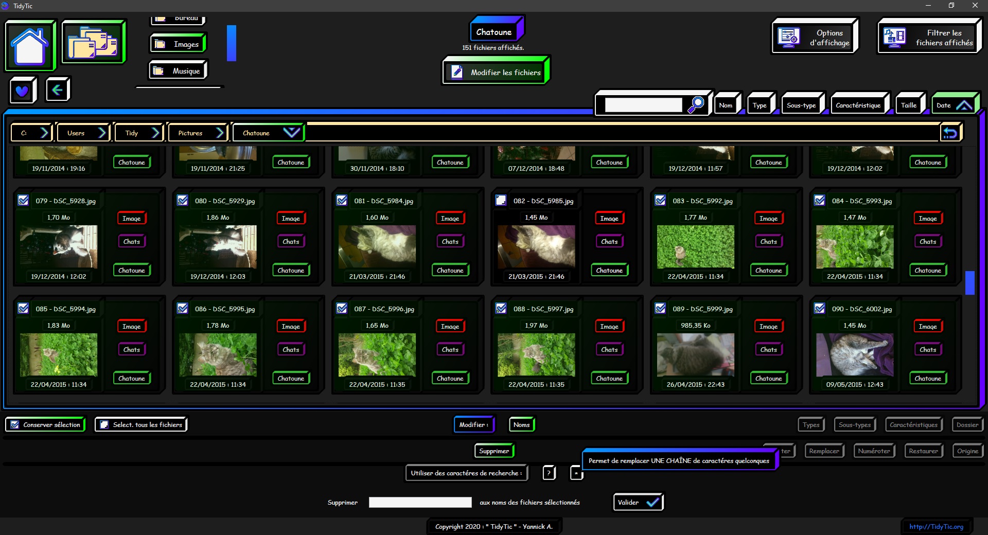Uncheck file 081 - DSC_5984.jpg
Screen dimensions: 988x535
(342, 200)
